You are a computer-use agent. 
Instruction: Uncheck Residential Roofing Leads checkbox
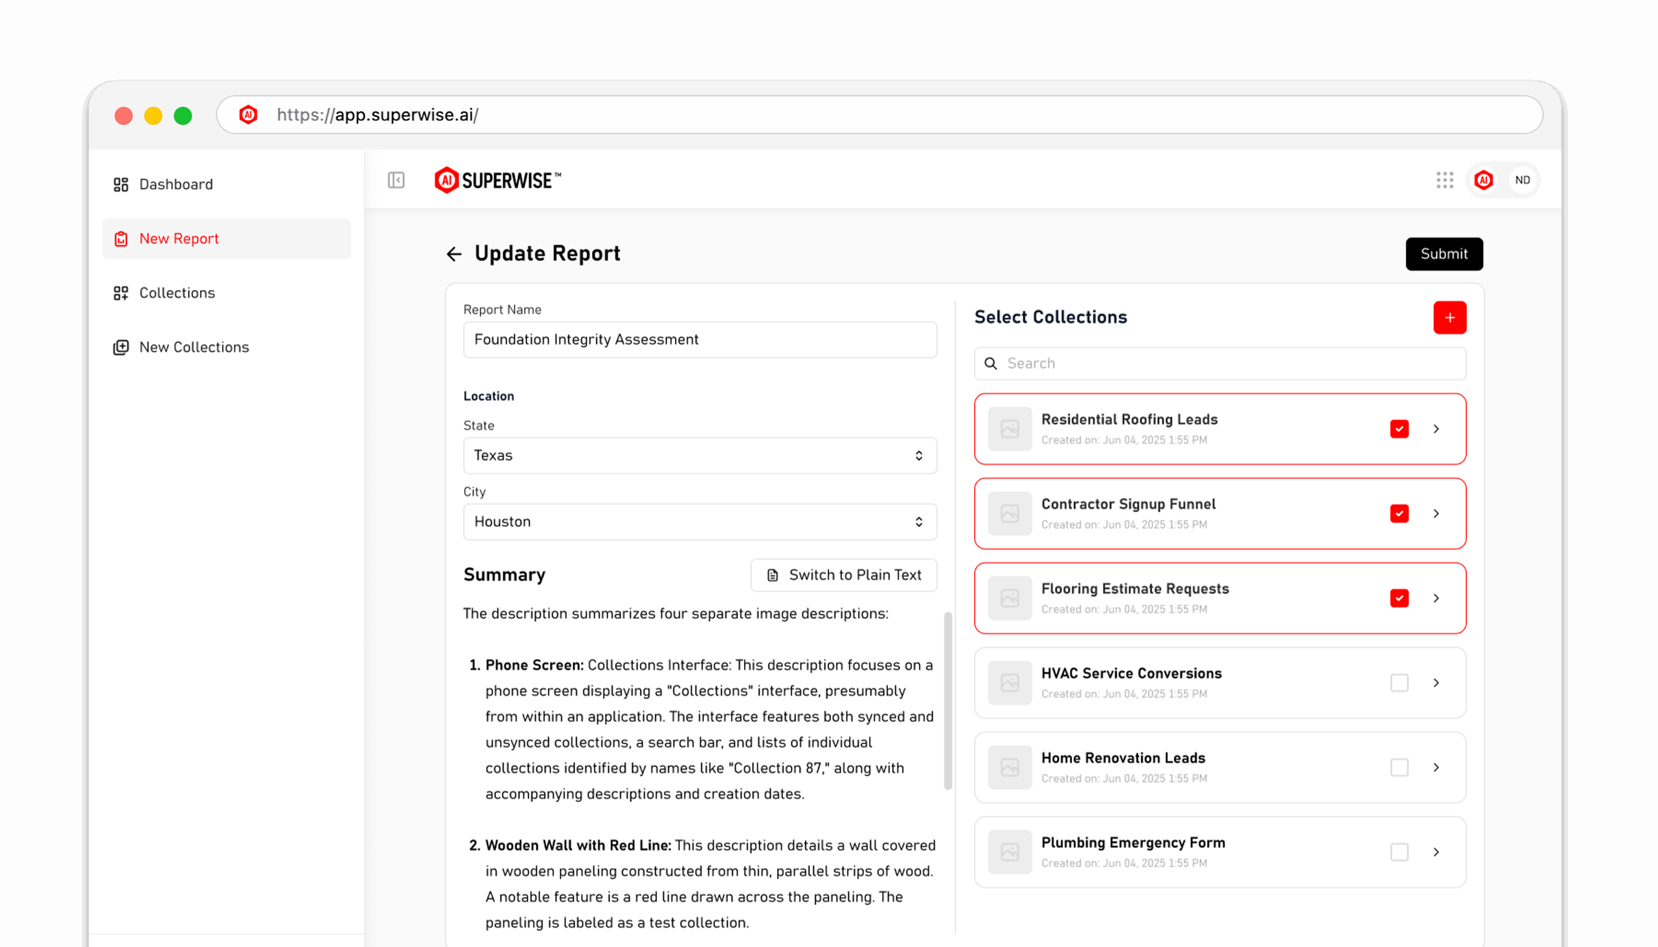point(1399,429)
